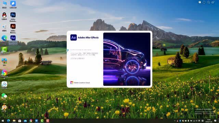This screenshot has height=123, width=219.
Task: Open the Adobe Illustrator desktop shortcut
Action: (x=13, y=28)
